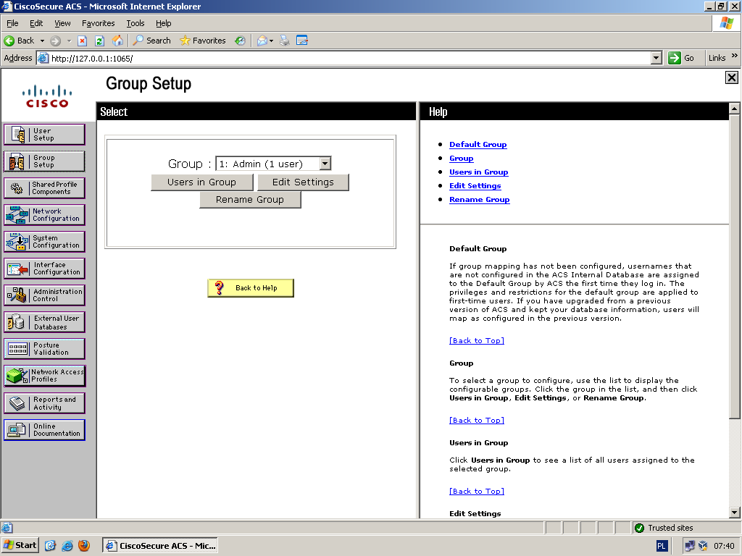Screen dimensions: 742x556
Task: Click the PL language indicator
Action: coord(661,546)
